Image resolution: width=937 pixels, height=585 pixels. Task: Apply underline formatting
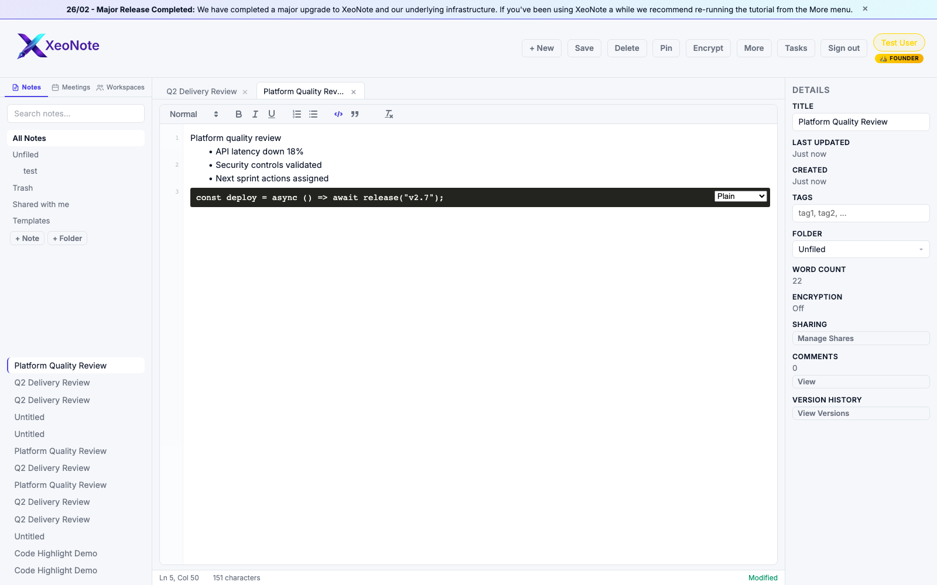(271, 114)
